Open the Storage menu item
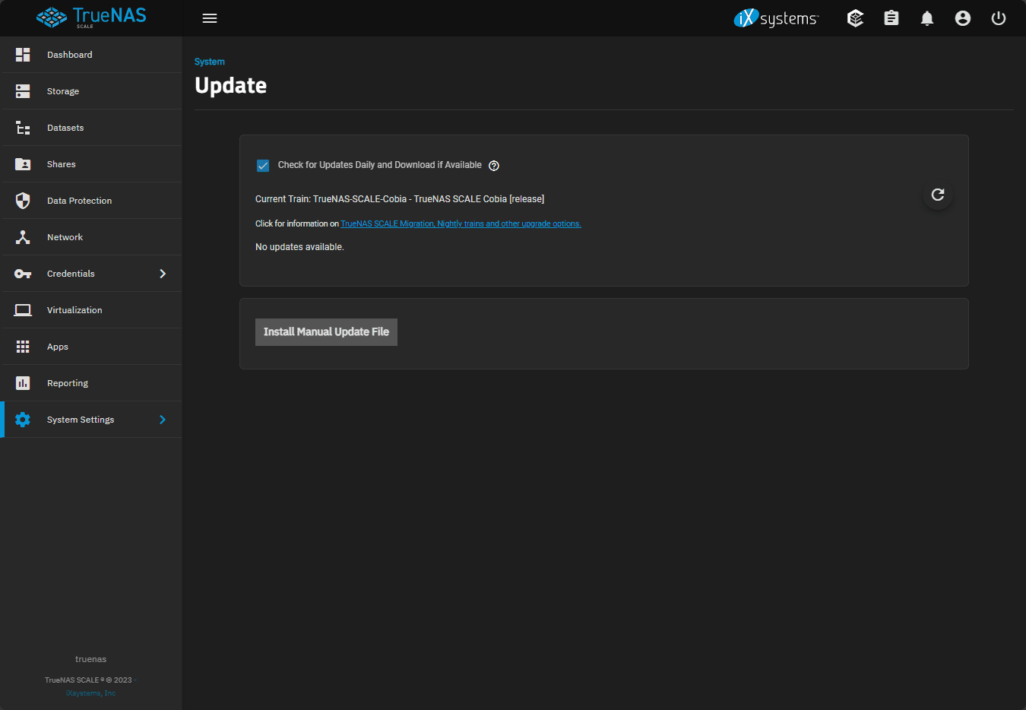The height and width of the screenshot is (710, 1026). [91, 91]
